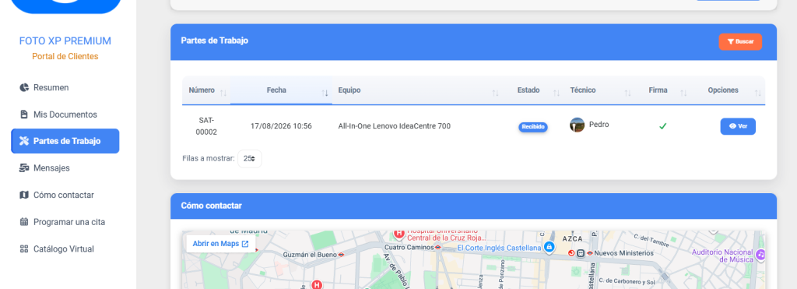Click technician Pedro's avatar picture
The image size is (797, 289).
(577, 125)
